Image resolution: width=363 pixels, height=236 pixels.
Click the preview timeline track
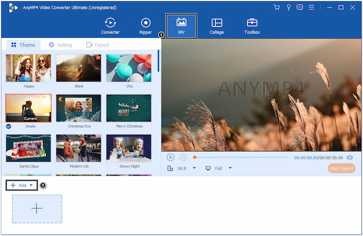pyautogui.click(x=241, y=158)
